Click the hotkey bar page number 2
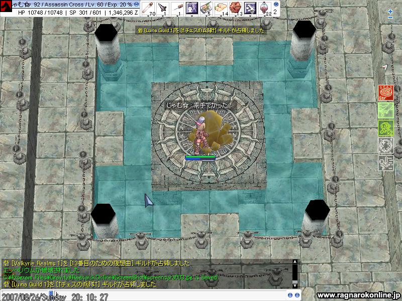 (275, 12)
